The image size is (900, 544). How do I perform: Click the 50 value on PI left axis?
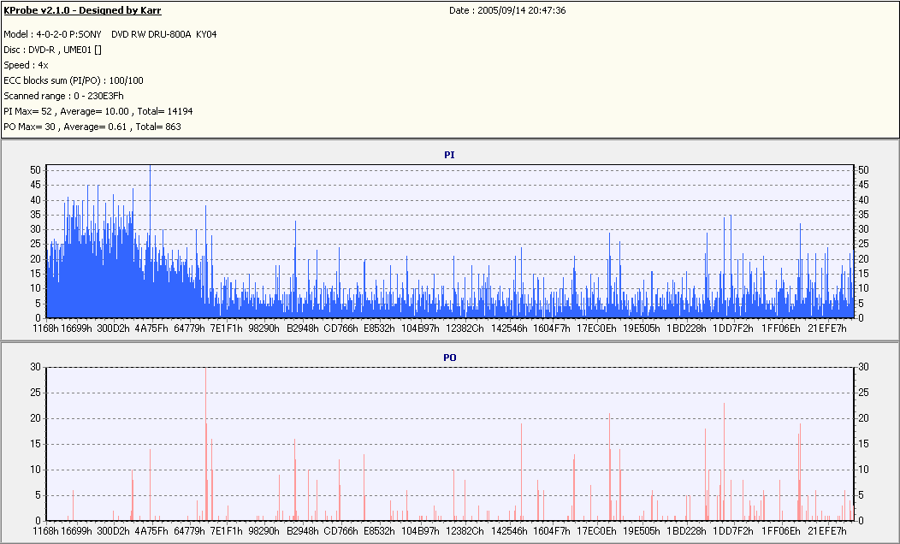point(35,170)
